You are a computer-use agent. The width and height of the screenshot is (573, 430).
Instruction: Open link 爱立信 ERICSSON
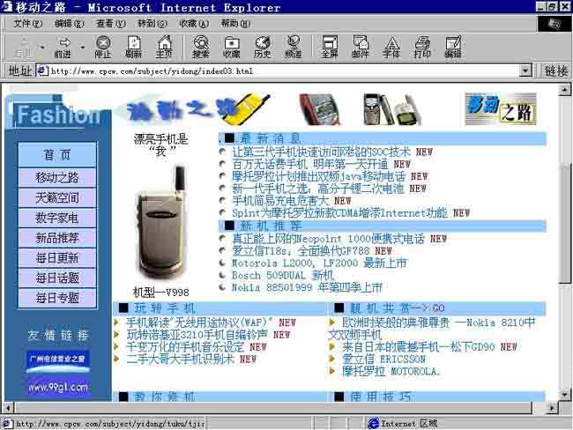[383, 359]
